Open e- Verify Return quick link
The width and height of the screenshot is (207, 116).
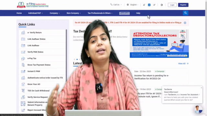click(x=35, y=33)
